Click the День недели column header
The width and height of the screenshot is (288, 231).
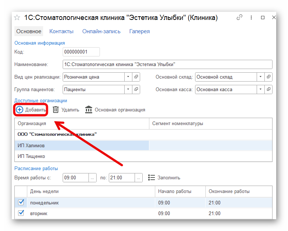click(x=91, y=192)
